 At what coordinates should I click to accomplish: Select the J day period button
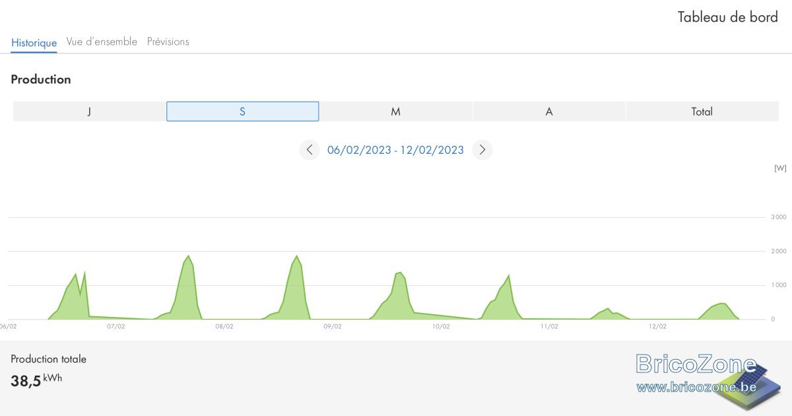[89, 112]
